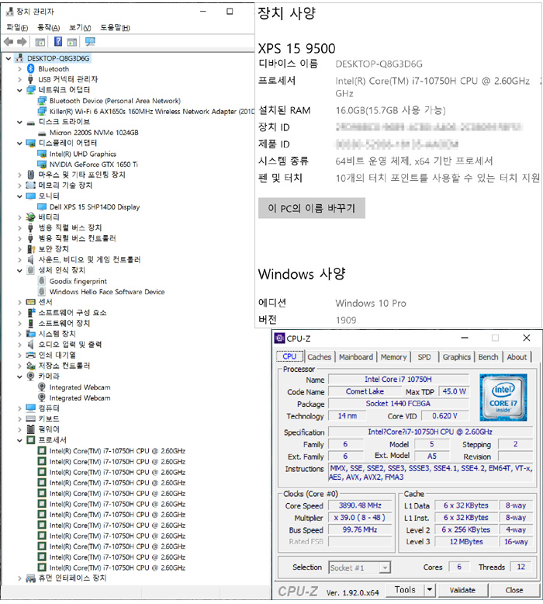The width and height of the screenshot is (543, 604).
Task: Click the CPU-Z title bar app icon
Action: 279,338
